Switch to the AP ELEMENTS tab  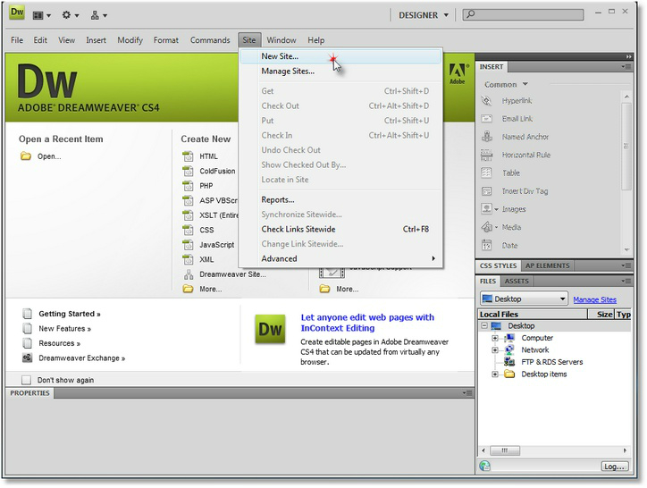547,265
